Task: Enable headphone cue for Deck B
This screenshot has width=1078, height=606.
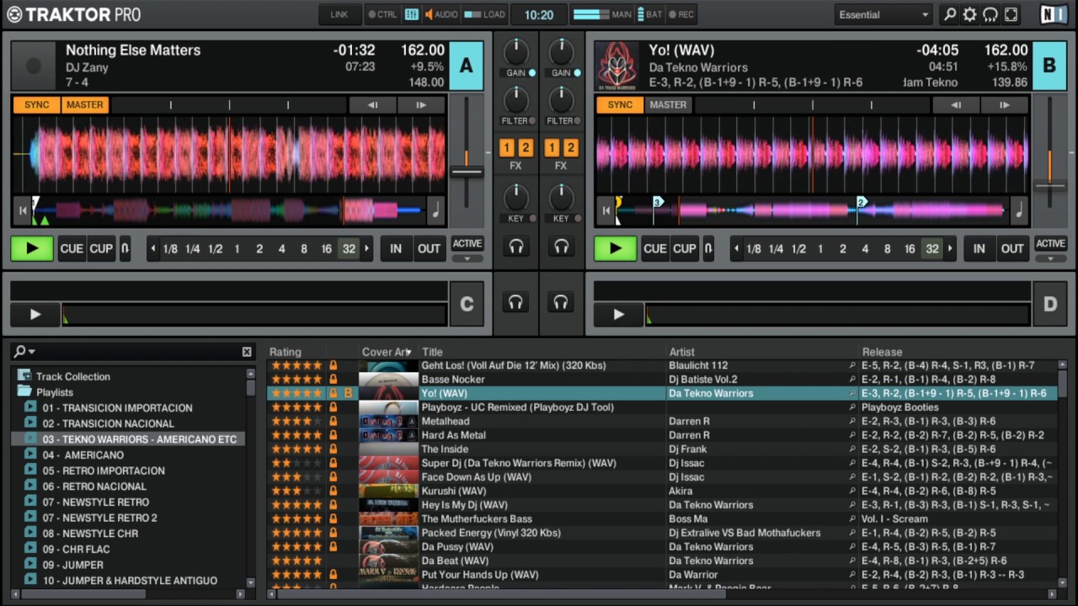Action: (x=561, y=247)
